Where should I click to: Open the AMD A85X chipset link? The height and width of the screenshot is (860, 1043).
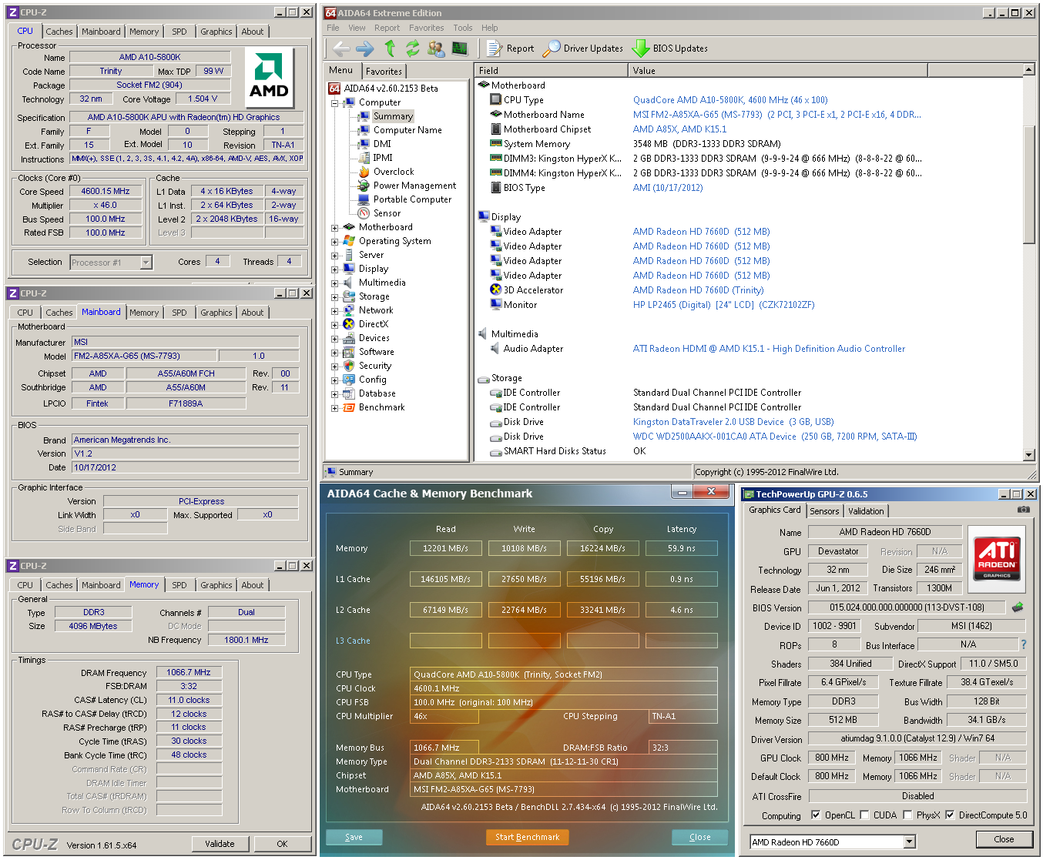[679, 129]
